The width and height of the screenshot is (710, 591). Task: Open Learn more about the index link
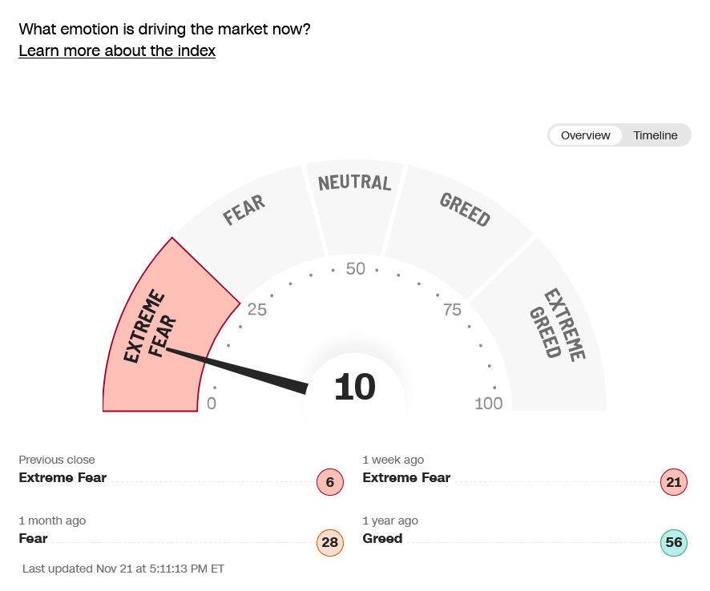pos(117,50)
